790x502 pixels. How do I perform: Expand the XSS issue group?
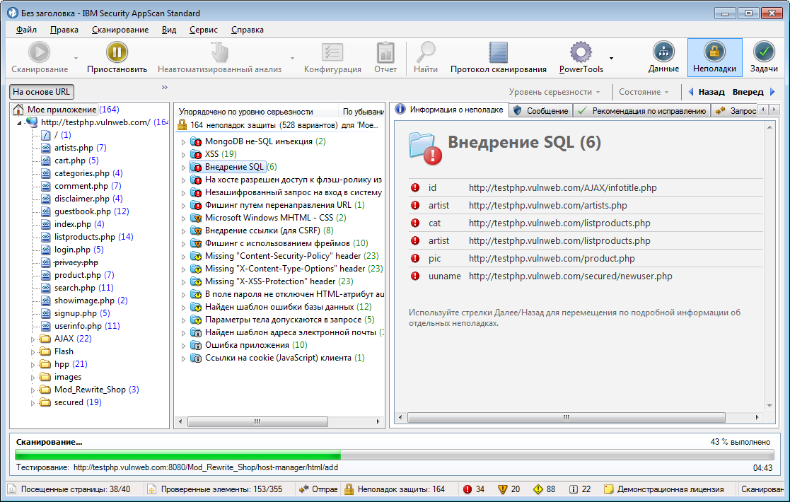tap(183, 154)
